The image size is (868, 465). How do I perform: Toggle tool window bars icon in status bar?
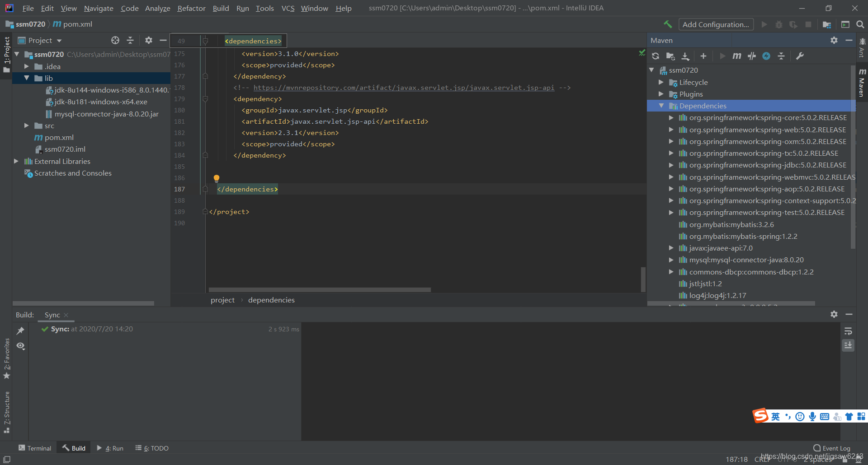[7, 459]
